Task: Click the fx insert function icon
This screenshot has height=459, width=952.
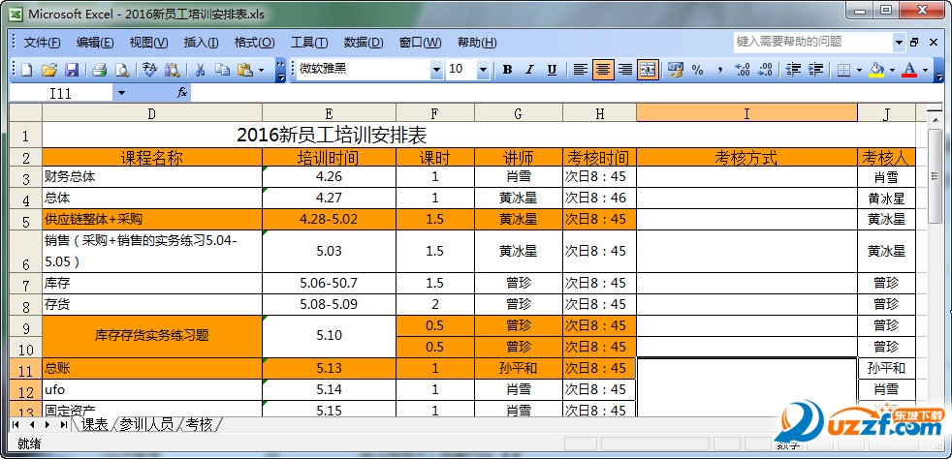Action: tap(181, 93)
